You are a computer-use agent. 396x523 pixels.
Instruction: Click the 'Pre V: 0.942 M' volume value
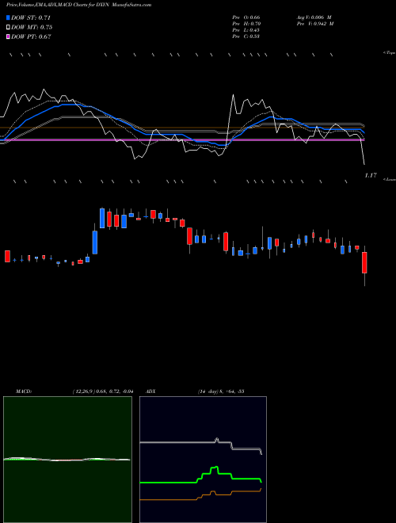click(x=314, y=24)
